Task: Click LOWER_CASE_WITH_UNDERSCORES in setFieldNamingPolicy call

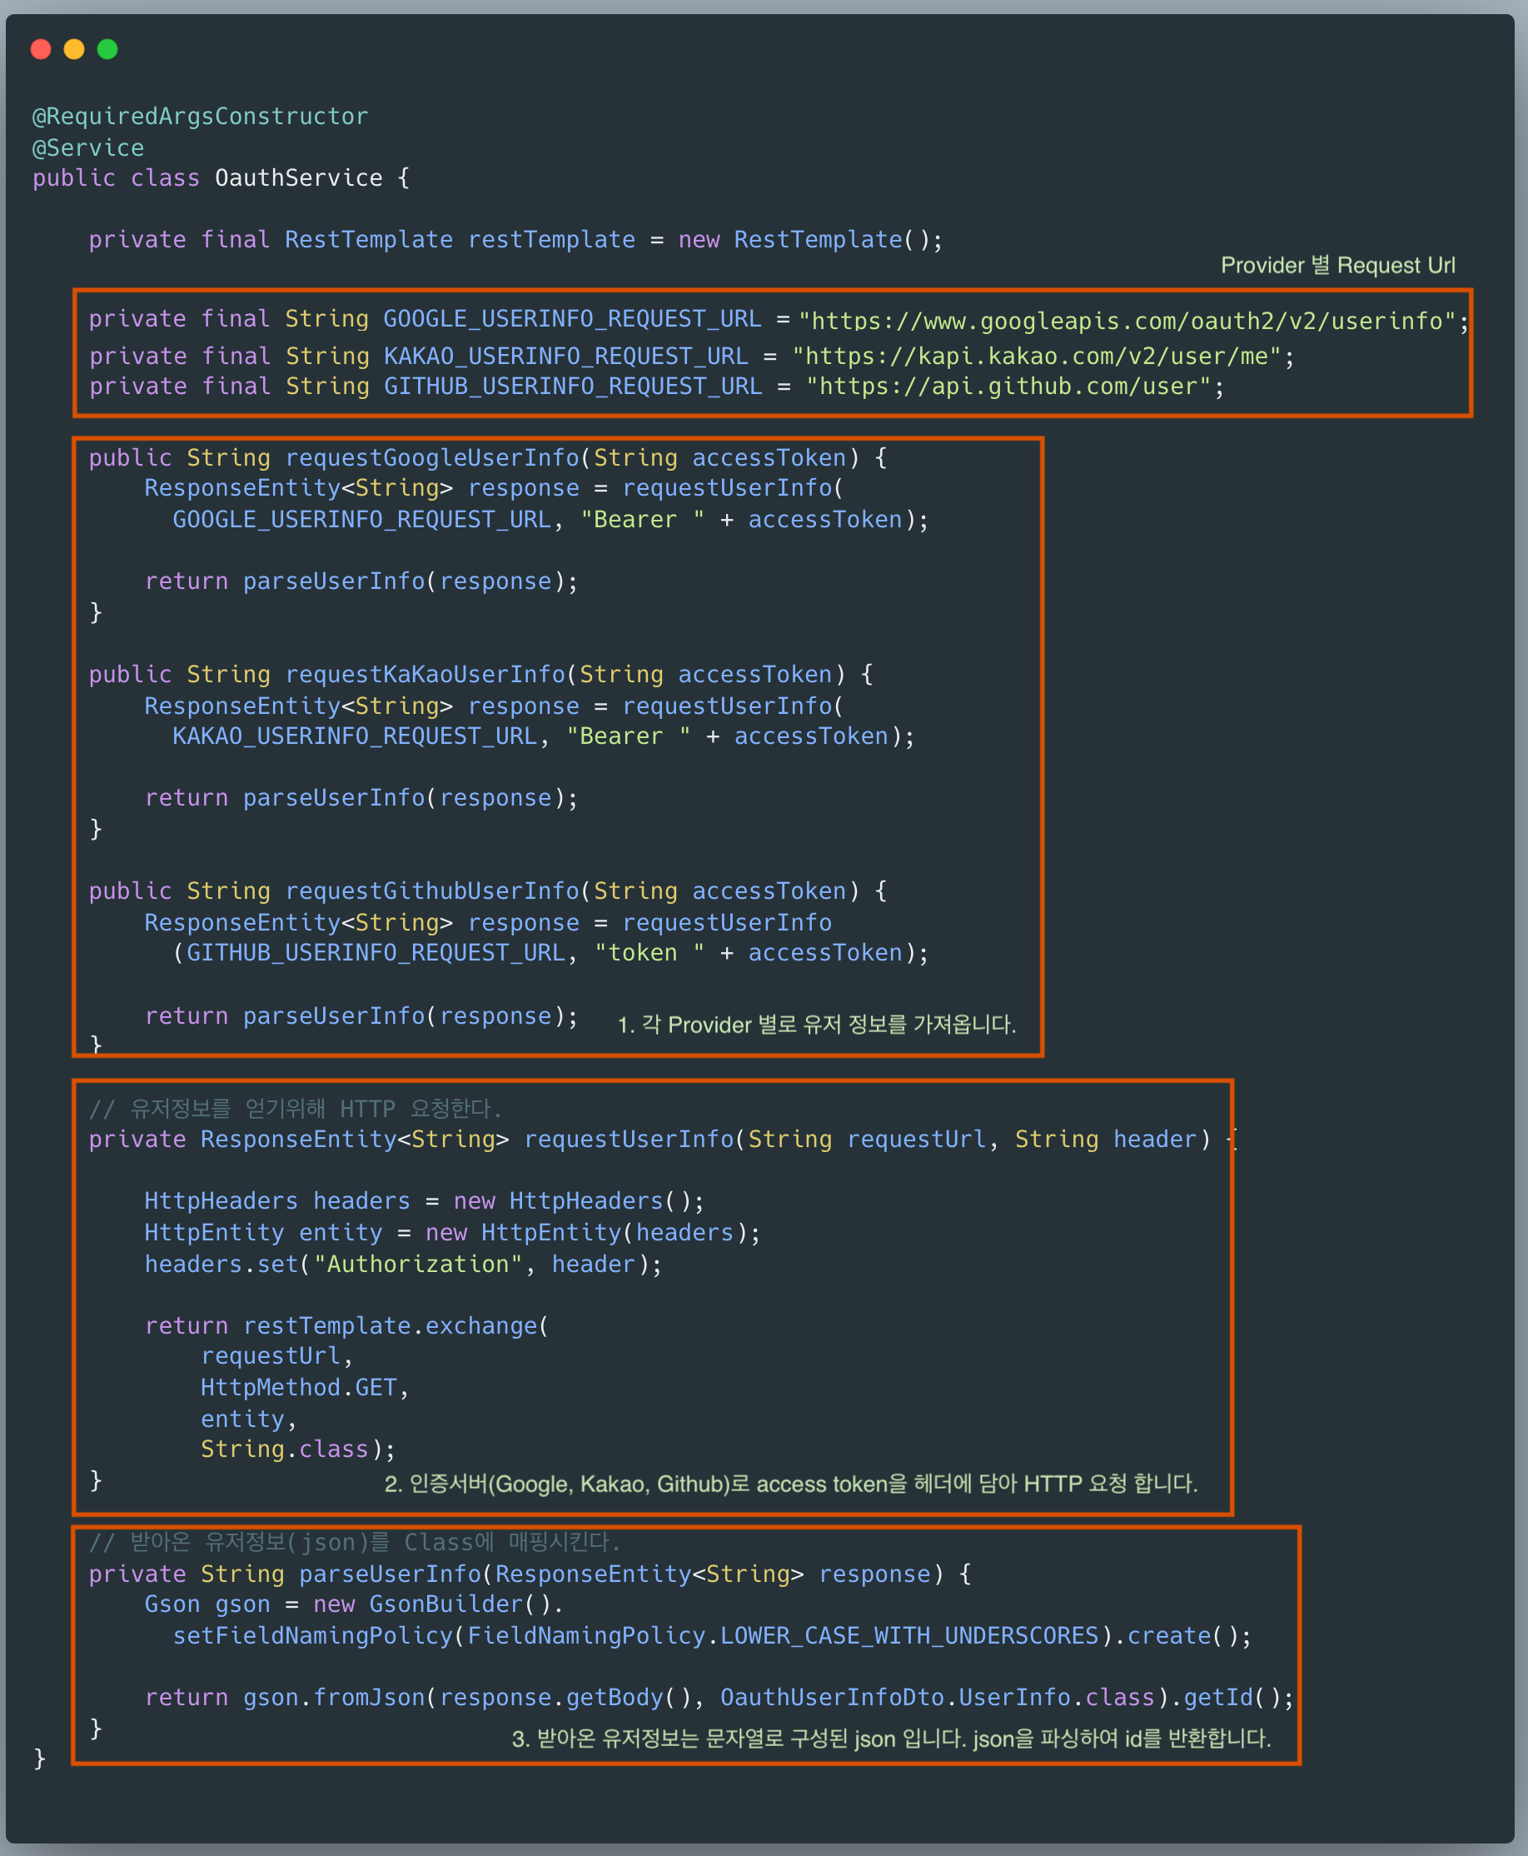Action: pos(909,1636)
